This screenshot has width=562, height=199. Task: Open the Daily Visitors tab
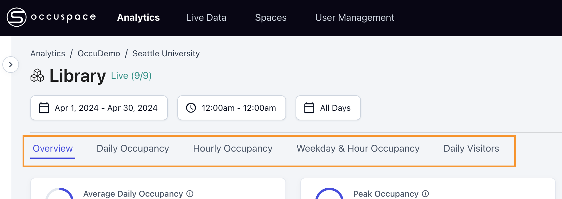pyautogui.click(x=471, y=148)
